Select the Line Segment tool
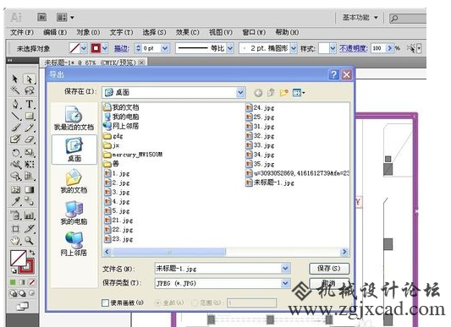Image resolution: width=451 pixels, height=327 pixels. pyautogui.click(x=16, y=116)
